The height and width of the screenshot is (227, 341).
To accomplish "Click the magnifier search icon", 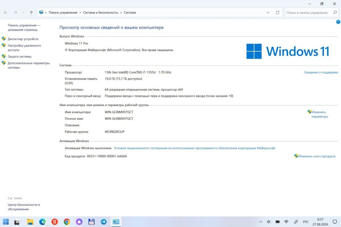I will [x=335, y=12].
